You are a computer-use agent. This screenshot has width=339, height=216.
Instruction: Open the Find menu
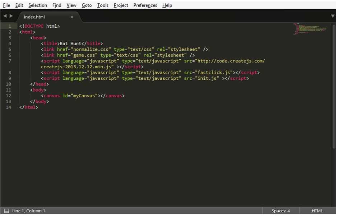click(57, 5)
